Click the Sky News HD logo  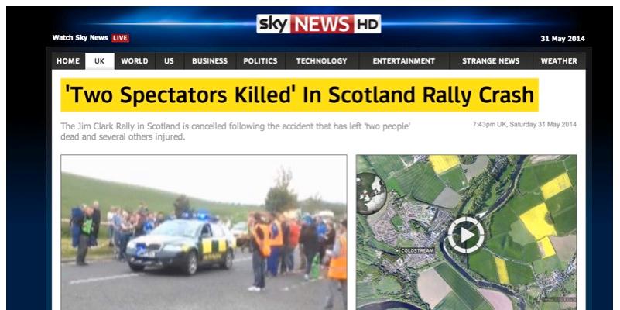(x=318, y=24)
